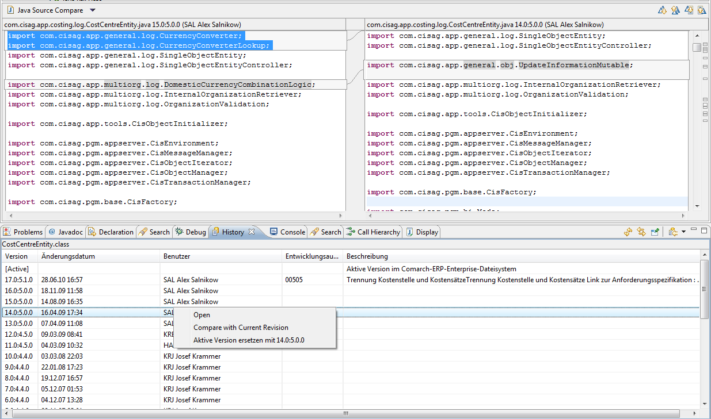This screenshot has width=711, height=419.
Task: Open the Problems tab
Action: (23, 232)
